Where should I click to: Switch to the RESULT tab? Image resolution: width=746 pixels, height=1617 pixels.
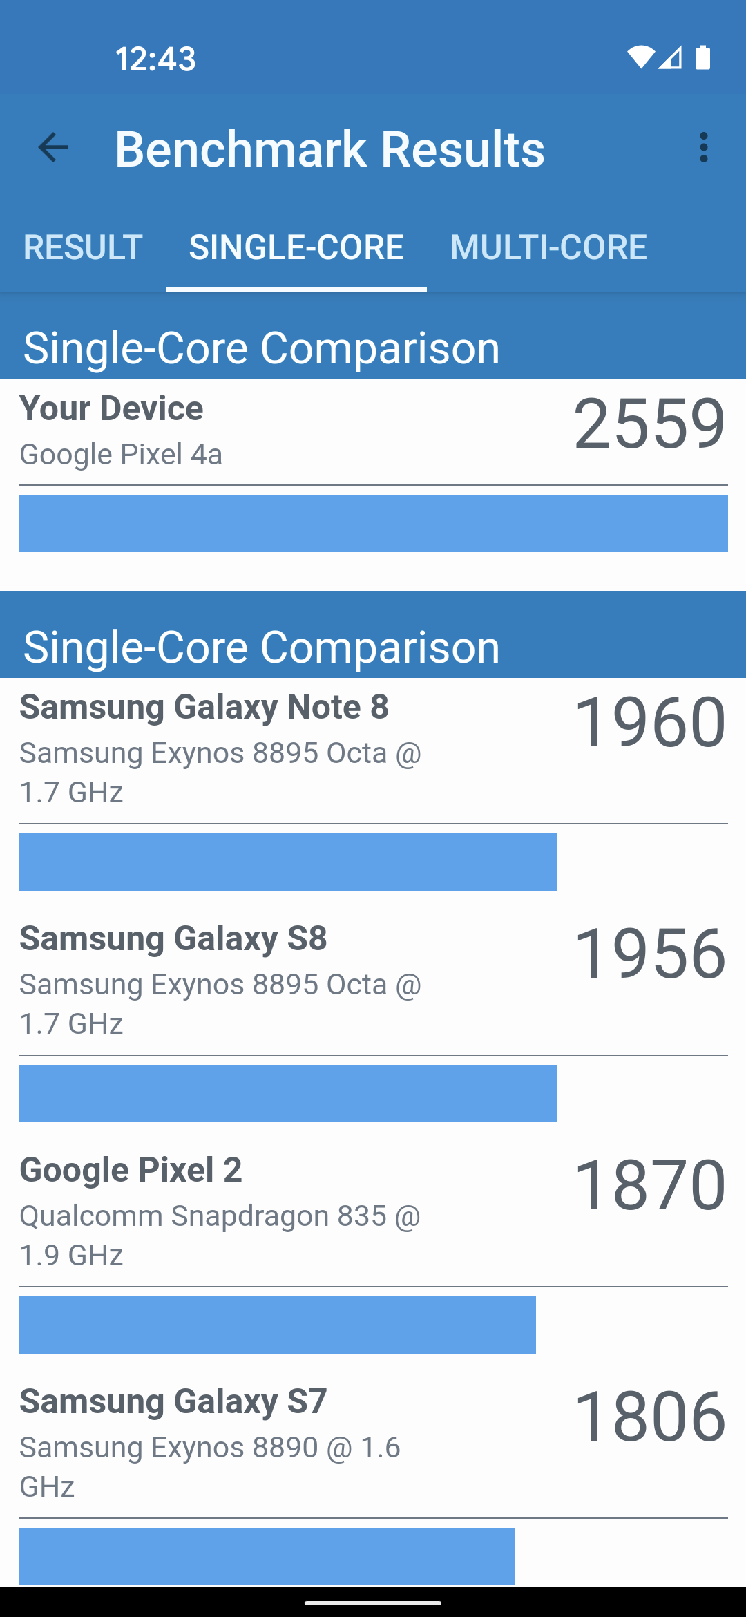(83, 247)
